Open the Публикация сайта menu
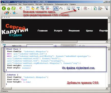 61,4
